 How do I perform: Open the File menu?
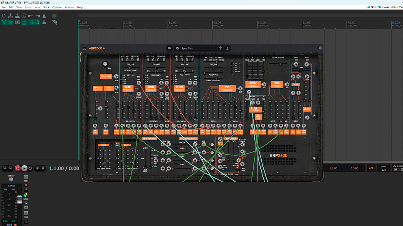(x=4, y=7)
